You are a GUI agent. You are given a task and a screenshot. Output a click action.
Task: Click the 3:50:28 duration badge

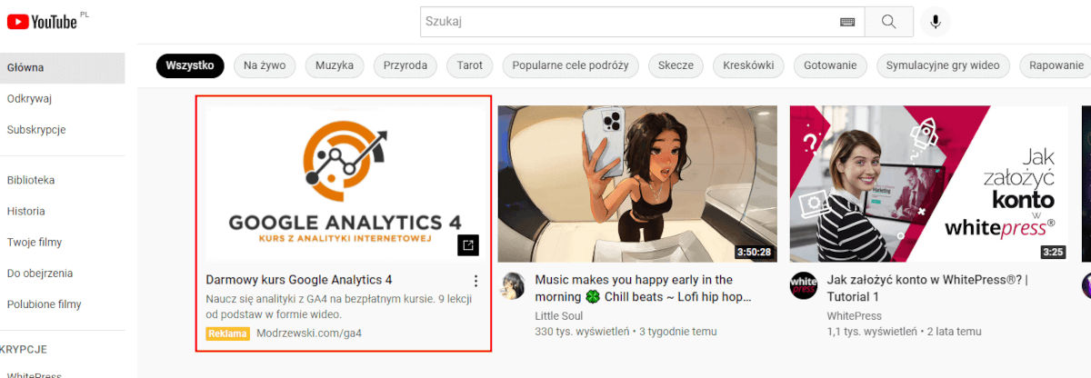coord(753,252)
